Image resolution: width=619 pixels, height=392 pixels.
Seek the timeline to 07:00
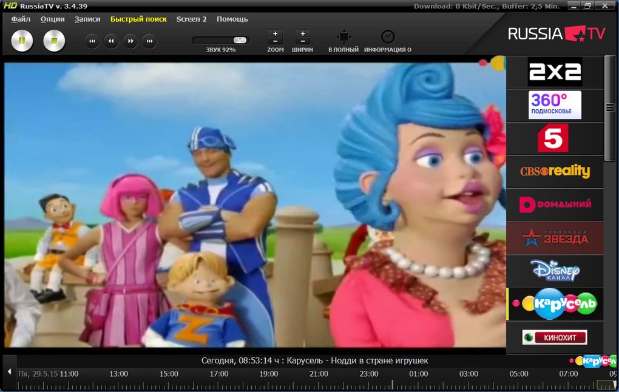(x=569, y=374)
